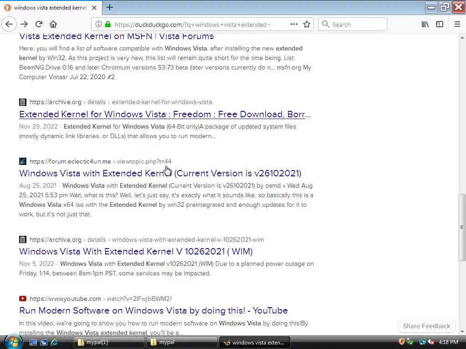
Task: Click the Aug 25, 2021 date text
Action: tap(38, 186)
